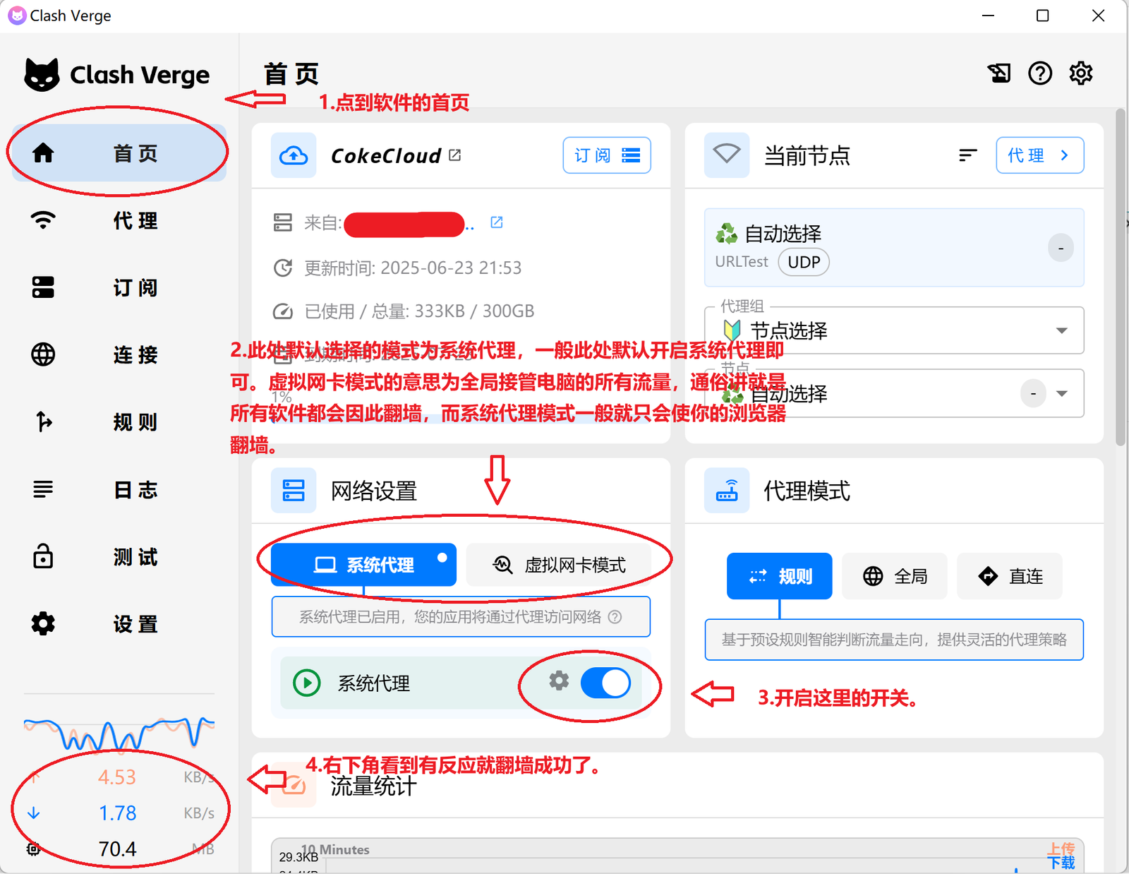Open the header settings gear icon
1129x874 pixels.
(1081, 73)
